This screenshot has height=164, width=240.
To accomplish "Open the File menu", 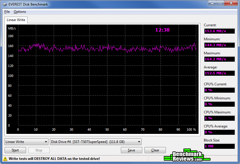I will point(7,12).
